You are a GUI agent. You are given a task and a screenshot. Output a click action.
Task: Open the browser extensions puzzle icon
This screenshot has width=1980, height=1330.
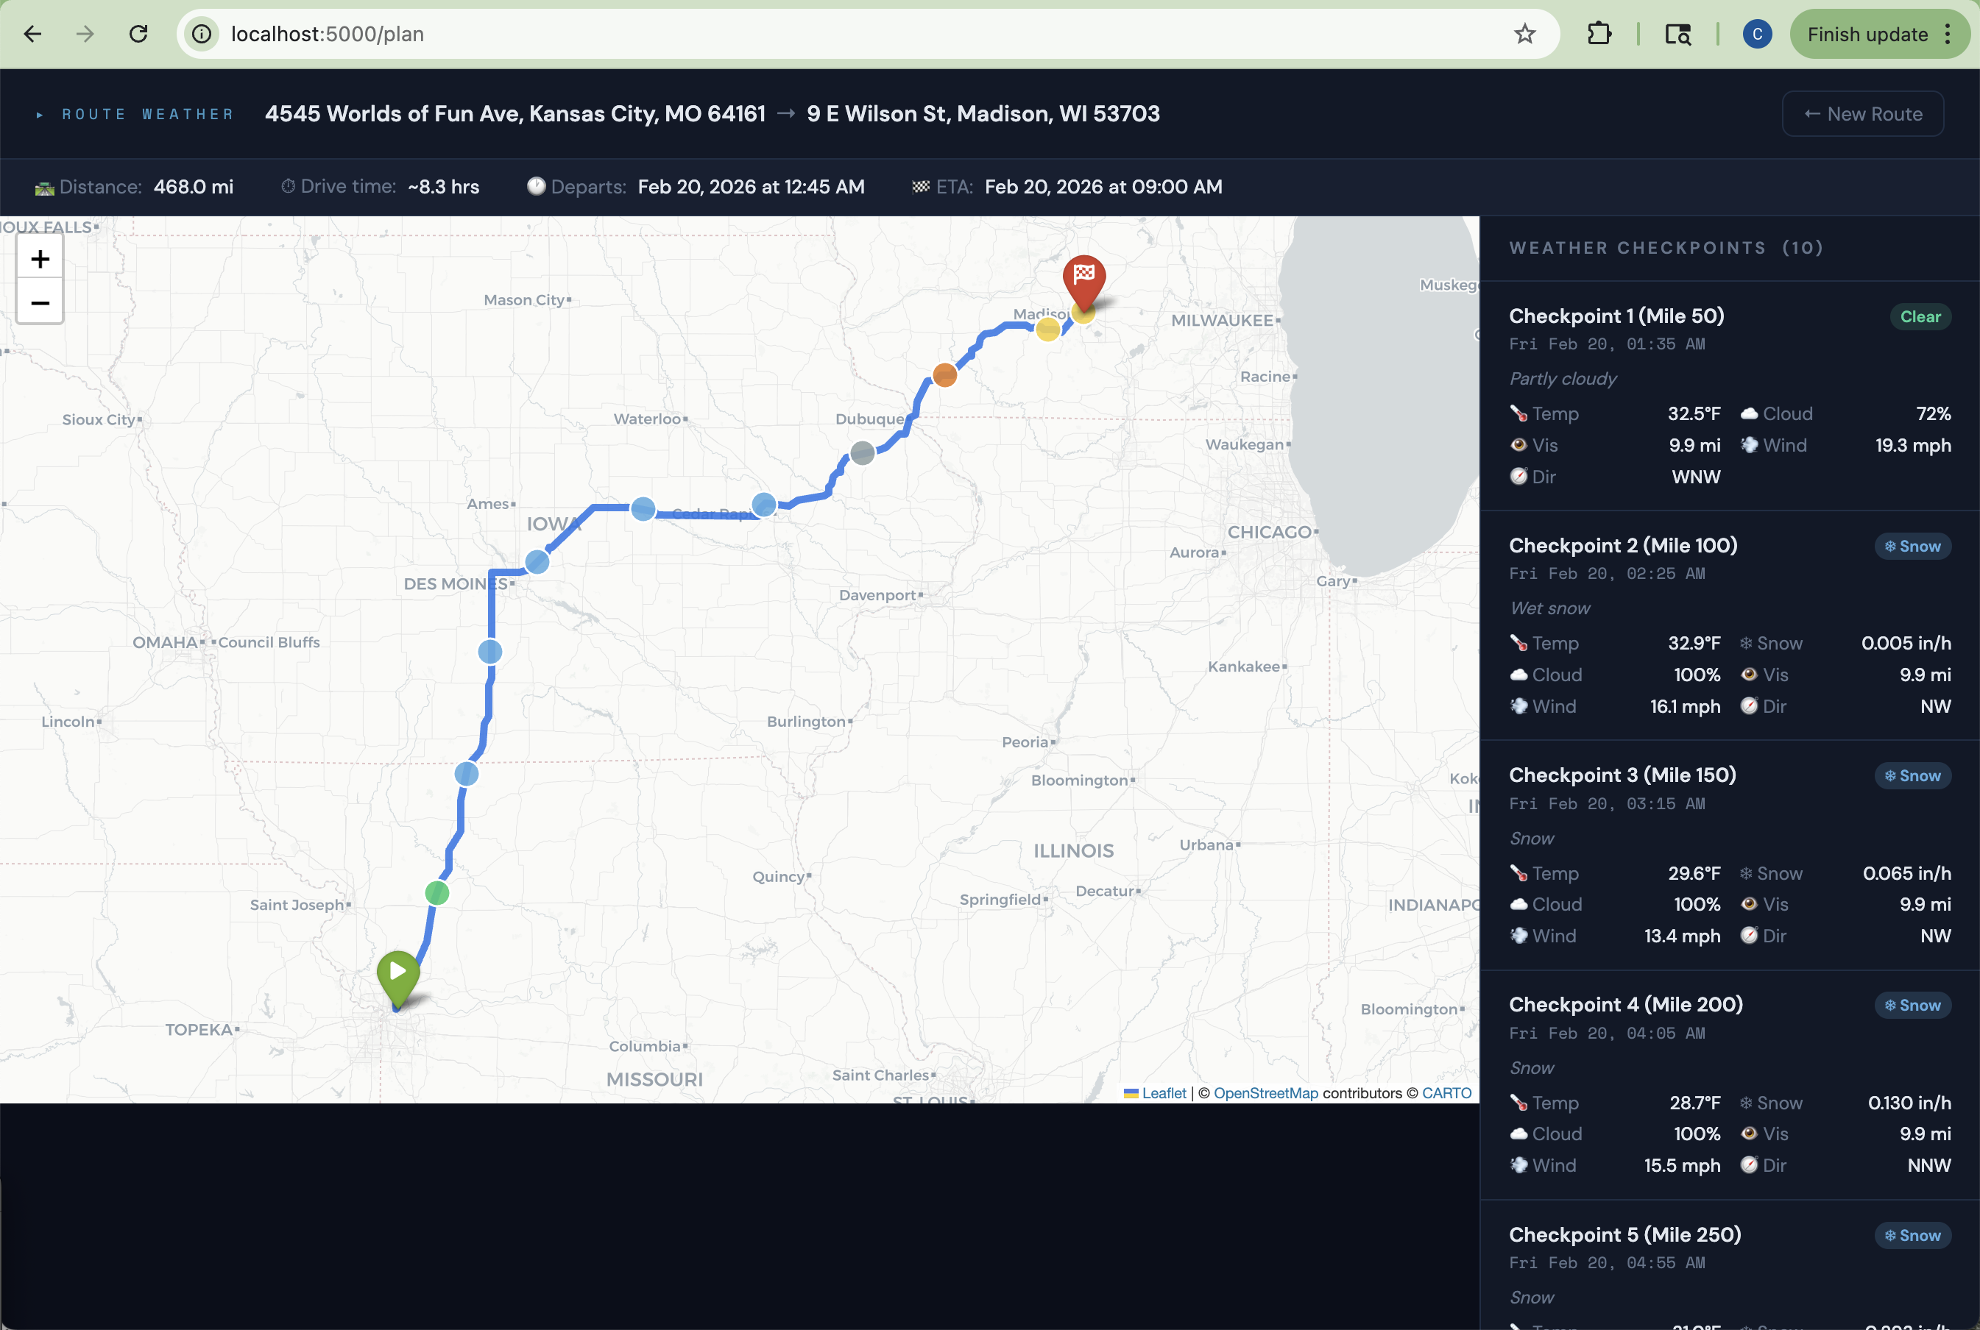[x=1599, y=34]
